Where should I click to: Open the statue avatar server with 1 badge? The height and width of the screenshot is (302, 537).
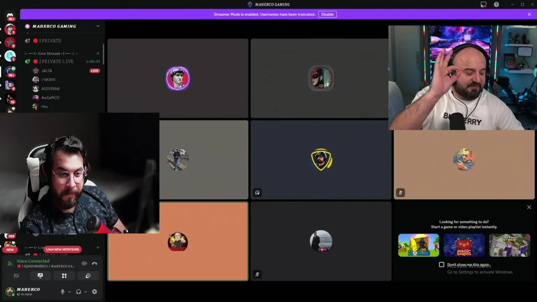(x=10, y=29)
